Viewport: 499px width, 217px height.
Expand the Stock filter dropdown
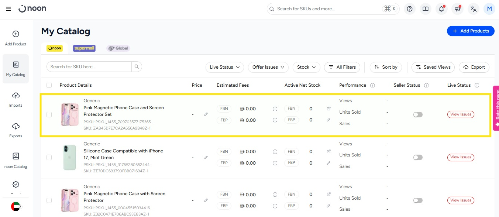[306, 67]
